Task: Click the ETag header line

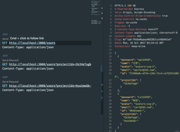Action: [143, 39]
